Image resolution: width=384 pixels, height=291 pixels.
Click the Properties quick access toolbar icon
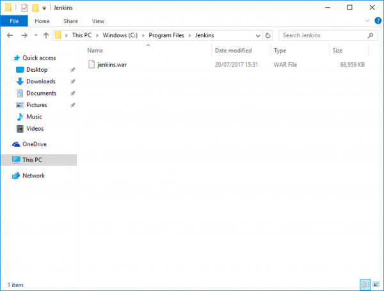pyautogui.click(x=24, y=8)
